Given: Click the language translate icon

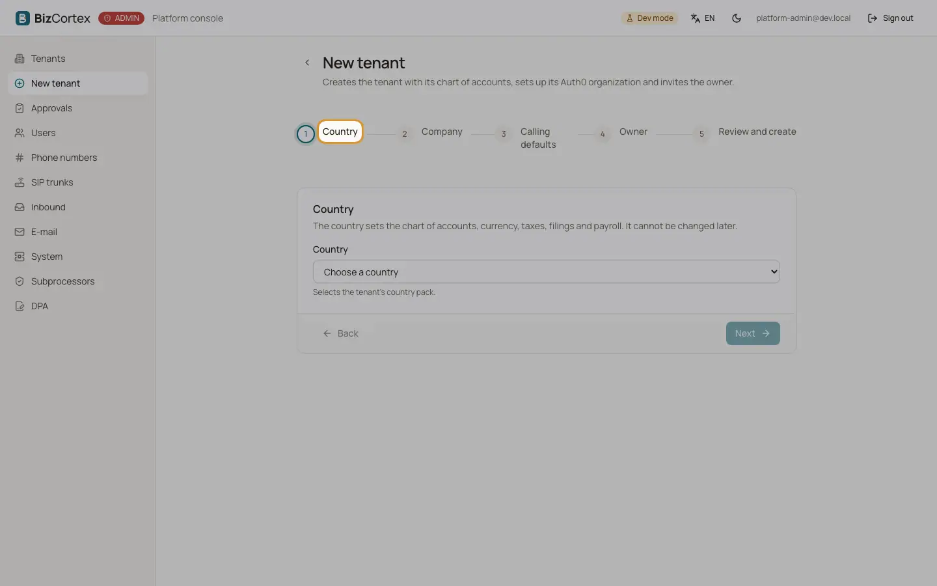Looking at the screenshot, I should click(x=696, y=18).
